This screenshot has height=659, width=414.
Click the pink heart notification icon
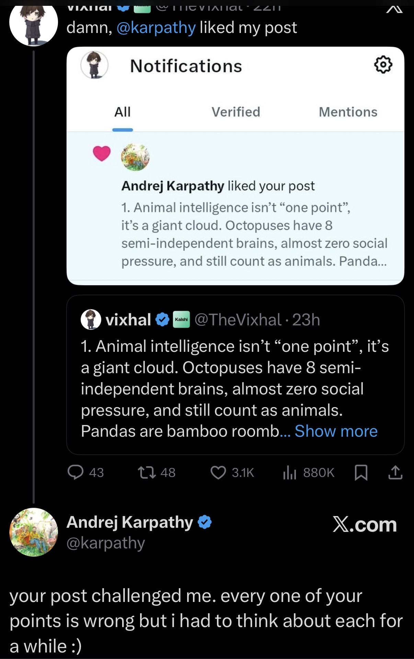(102, 153)
